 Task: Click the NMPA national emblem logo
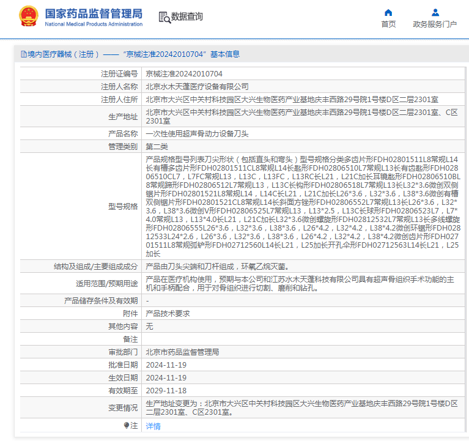tap(28, 16)
